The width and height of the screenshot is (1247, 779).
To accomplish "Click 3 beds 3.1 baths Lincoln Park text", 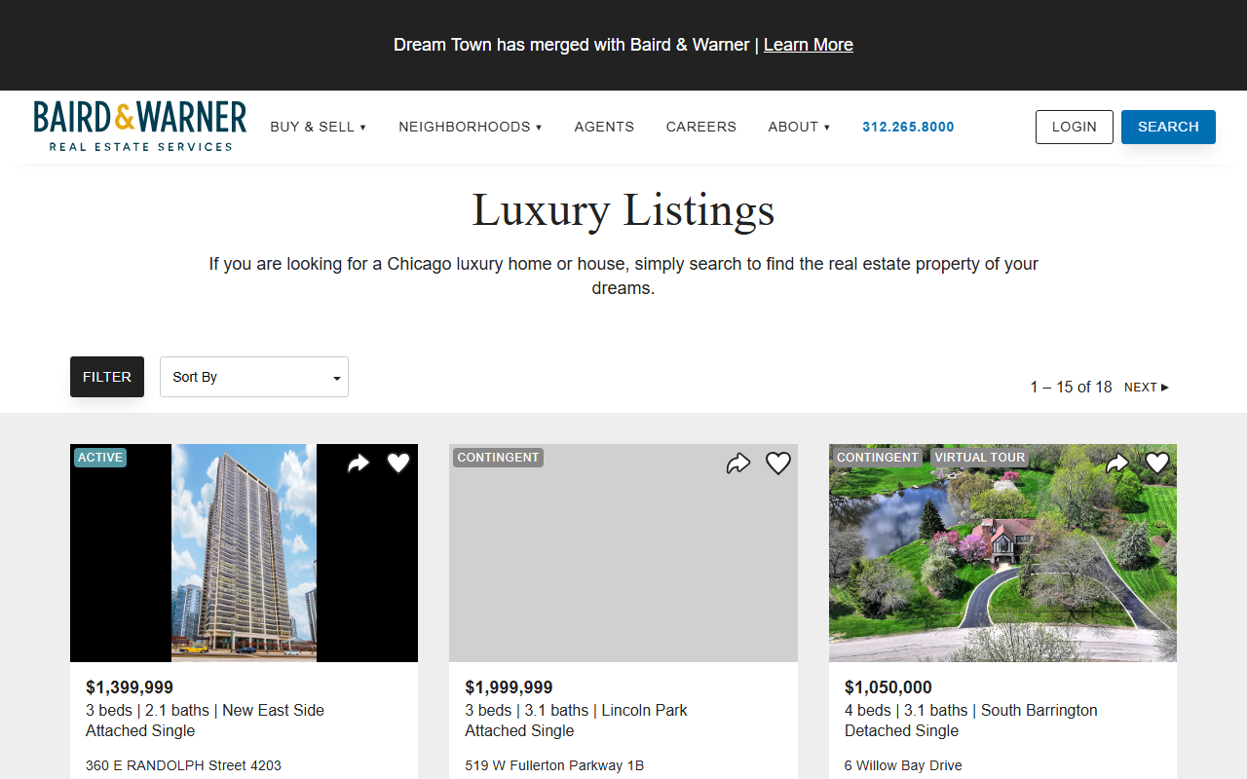I will tap(576, 710).
